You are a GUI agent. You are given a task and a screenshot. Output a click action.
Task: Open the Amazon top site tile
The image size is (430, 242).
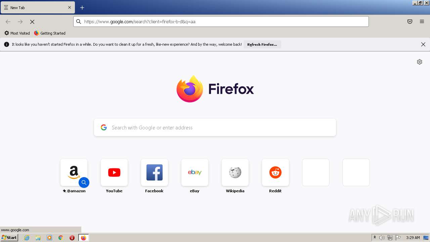tap(74, 172)
